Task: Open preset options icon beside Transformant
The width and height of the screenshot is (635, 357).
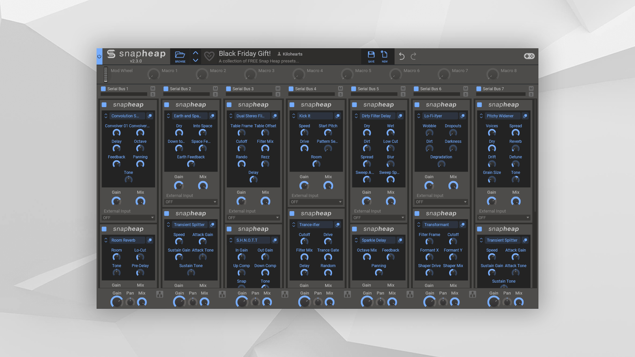Action: [463, 225]
